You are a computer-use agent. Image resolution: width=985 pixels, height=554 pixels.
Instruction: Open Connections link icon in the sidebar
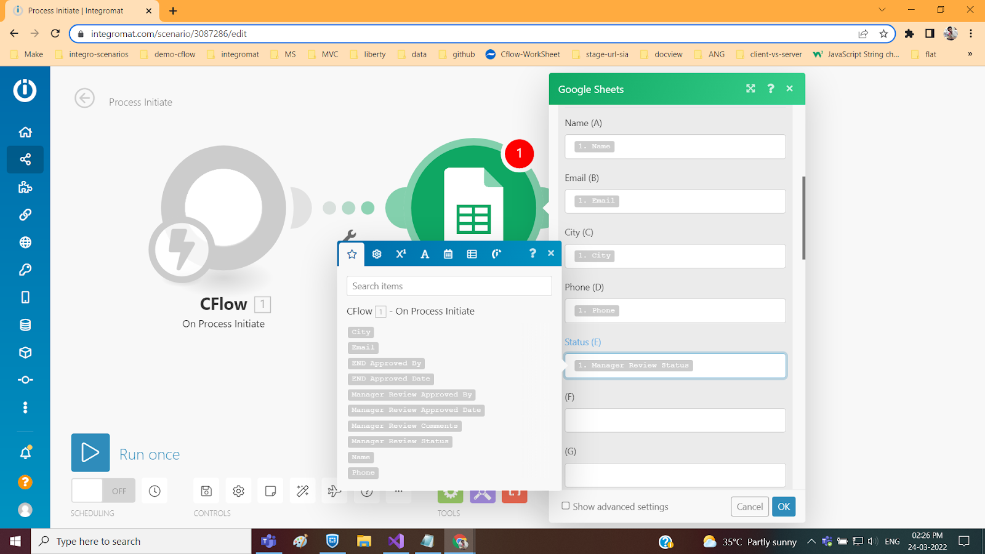click(x=25, y=215)
